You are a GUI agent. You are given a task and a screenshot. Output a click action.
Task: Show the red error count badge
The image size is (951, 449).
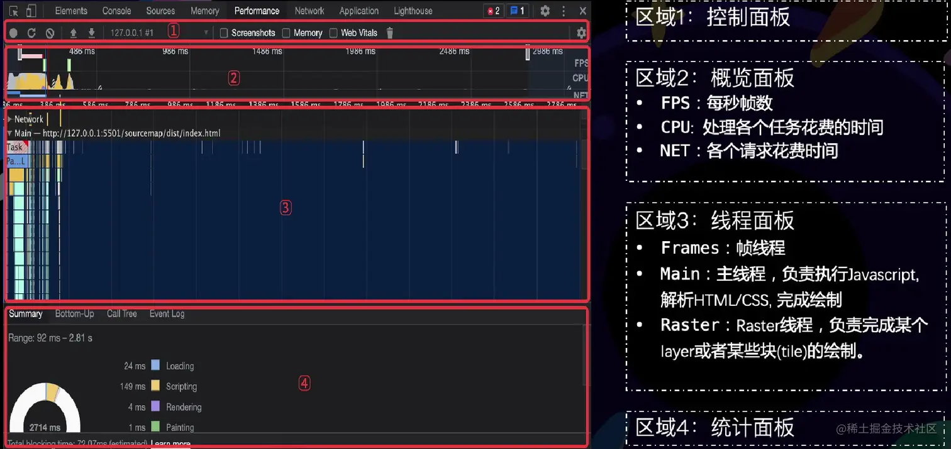pyautogui.click(x=494, y=11)
